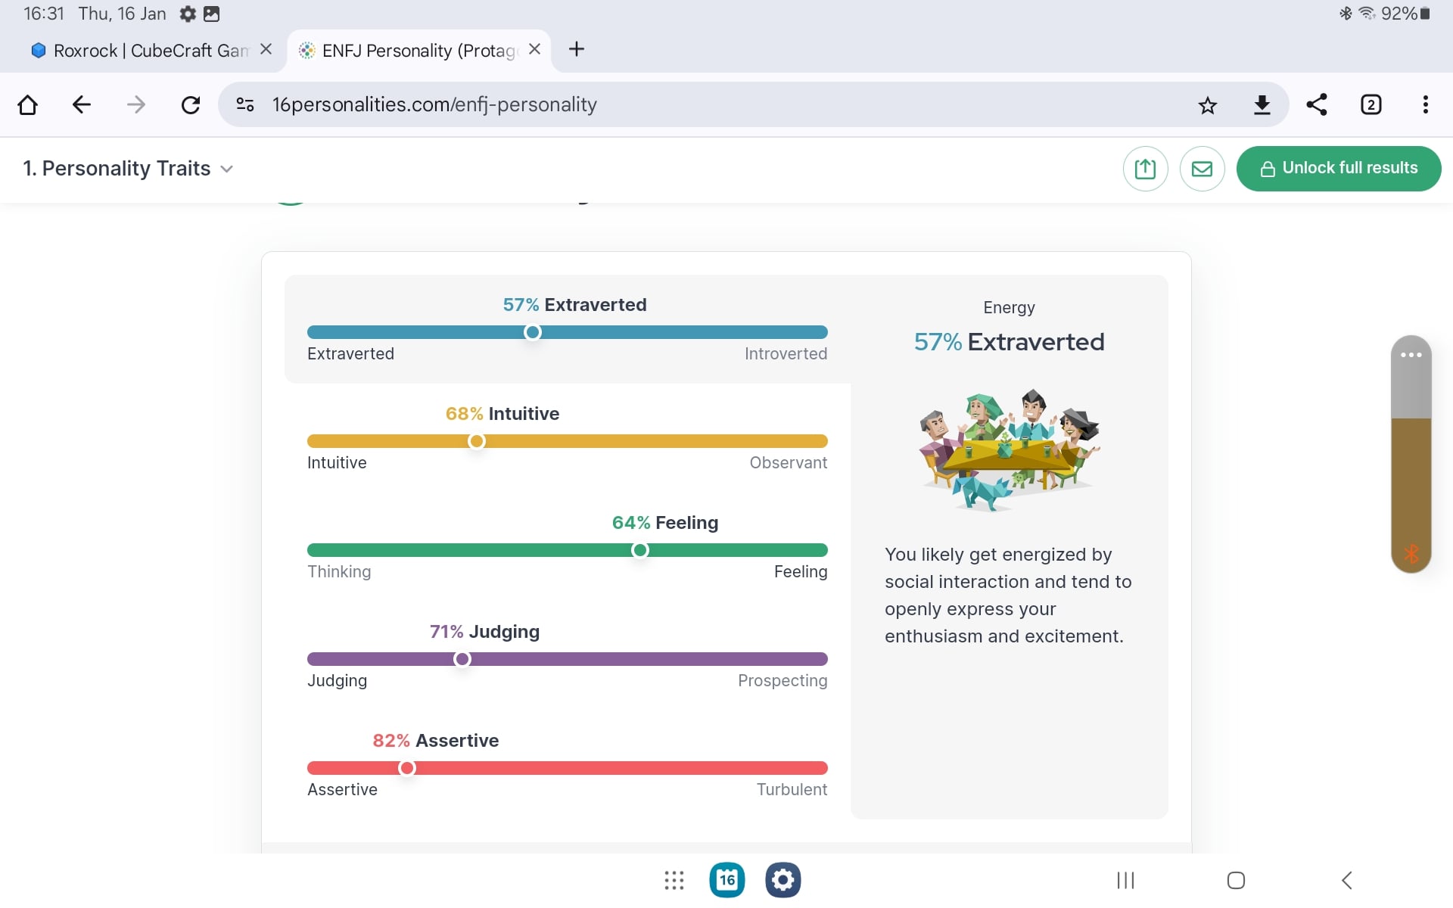Image resolution: width=1453 pixels, height=908 pixels.
Task: Email results via envelope icon
Action: [1203, 168]
